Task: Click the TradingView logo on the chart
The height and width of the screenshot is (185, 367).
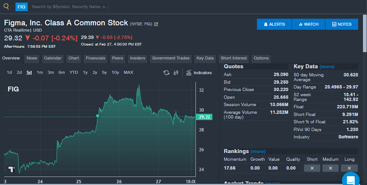Action: 11,169
